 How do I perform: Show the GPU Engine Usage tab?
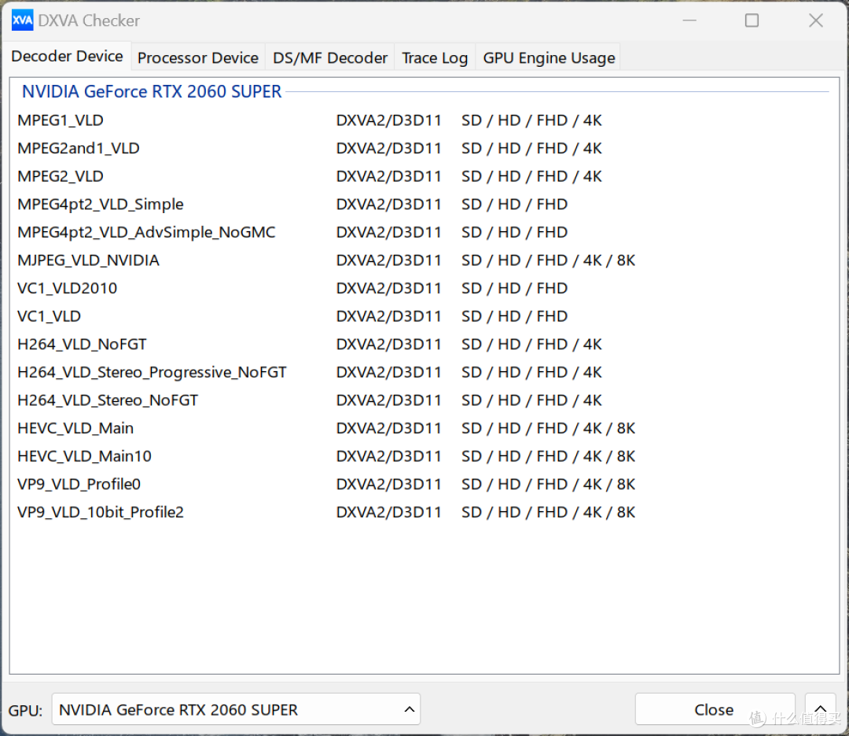549,57
